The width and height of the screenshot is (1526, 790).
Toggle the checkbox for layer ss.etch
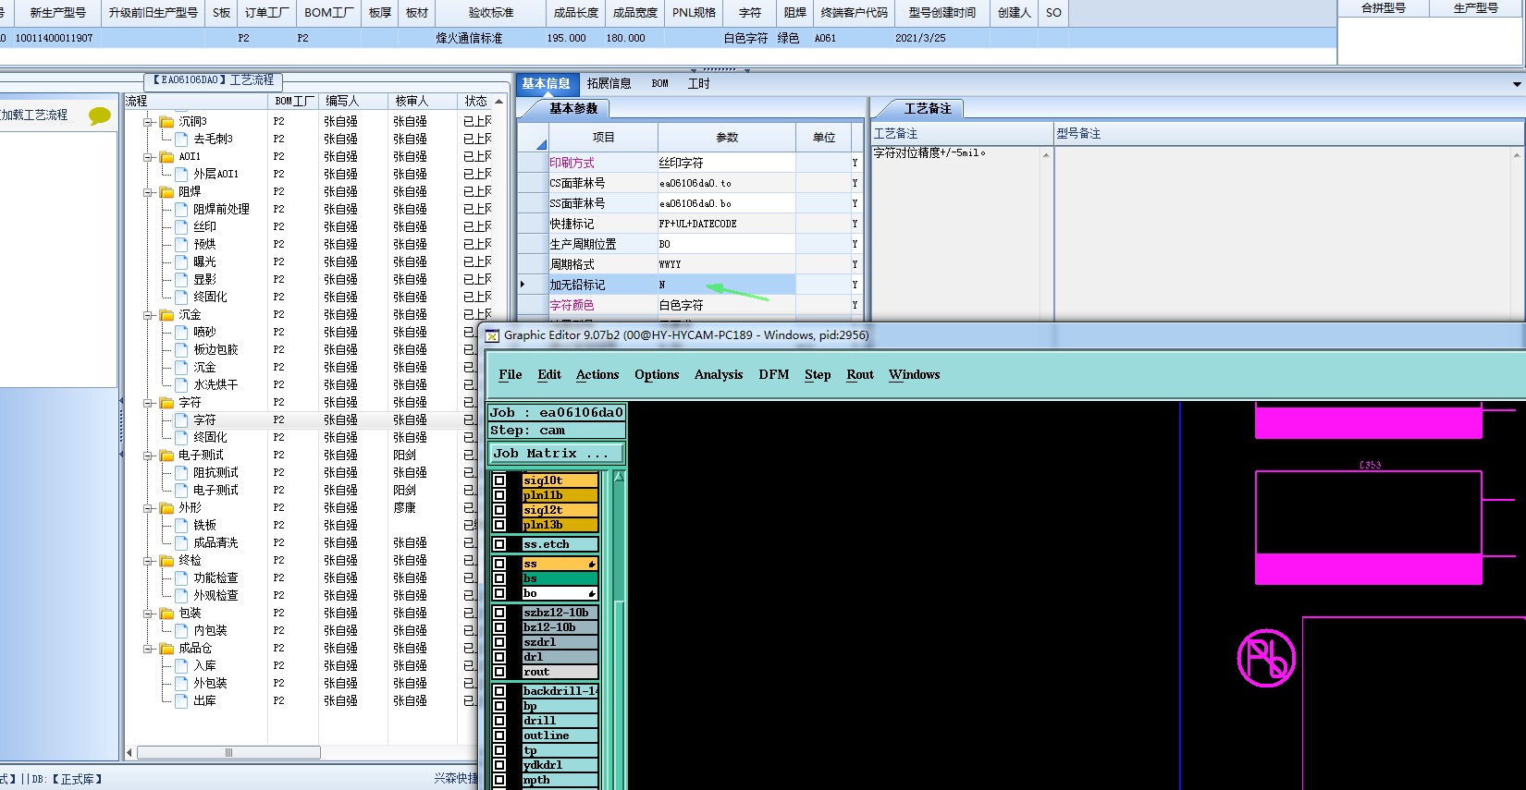pos(499,544)
